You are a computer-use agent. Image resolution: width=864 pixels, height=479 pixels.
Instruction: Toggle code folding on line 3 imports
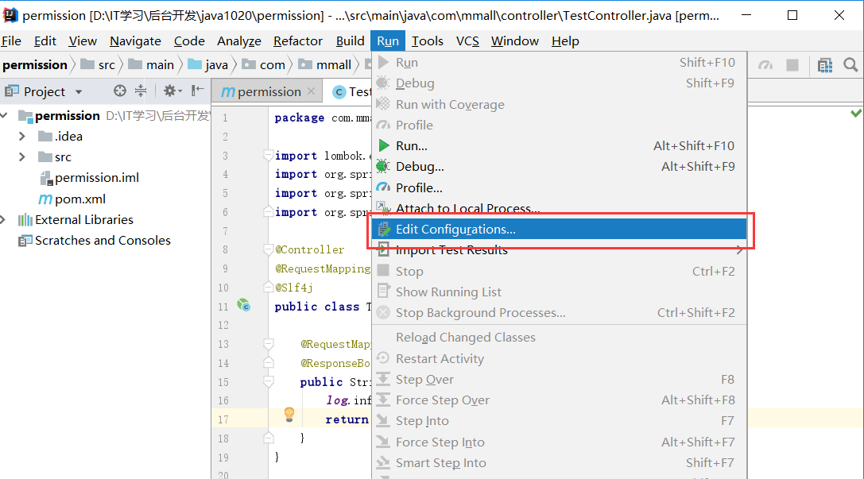(269, 156)
